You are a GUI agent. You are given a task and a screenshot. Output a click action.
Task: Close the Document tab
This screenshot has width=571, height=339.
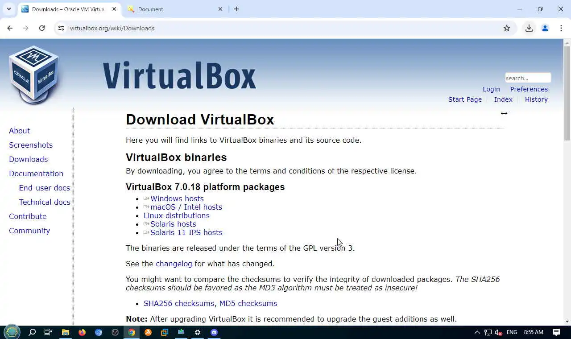coord(220,9)
